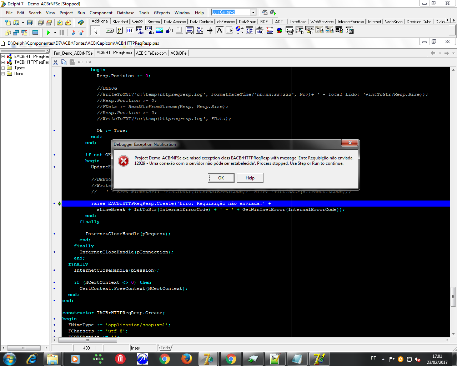Screen dimensions: 457x366
Task: Select the WebServices component palette tab
Action: (322, 22)
